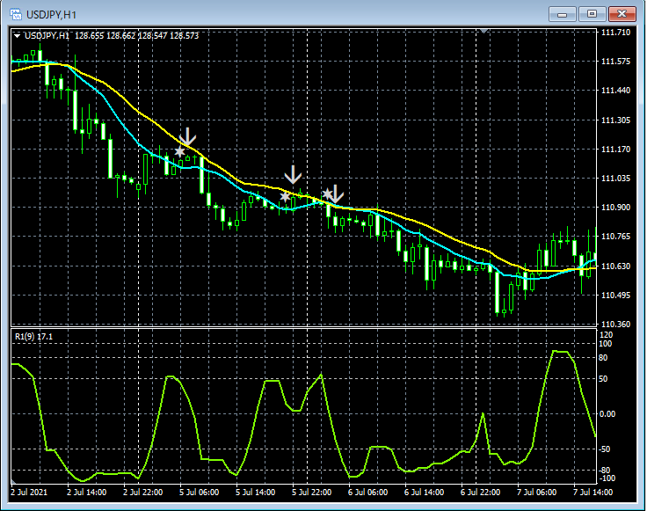
Task: Click the open price value 128.655
Action: click(89, 36)
